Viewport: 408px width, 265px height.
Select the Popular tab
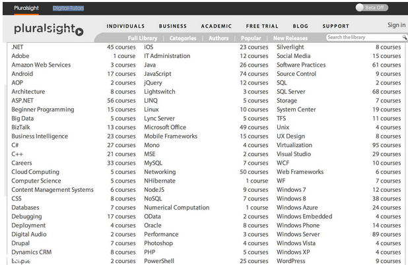tap(251, 38)
